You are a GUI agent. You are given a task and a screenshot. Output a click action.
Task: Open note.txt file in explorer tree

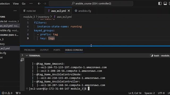pyautogui.click(x=10, y=58)
